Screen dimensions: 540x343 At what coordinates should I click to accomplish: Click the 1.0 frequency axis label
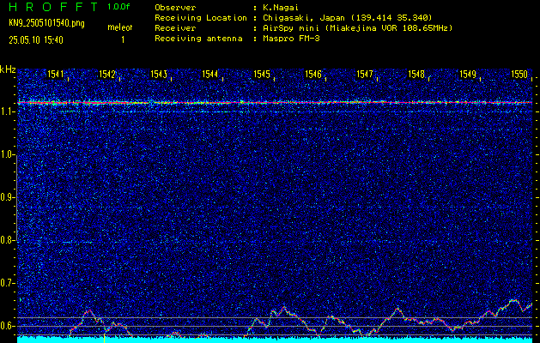[x=6, y=154]
